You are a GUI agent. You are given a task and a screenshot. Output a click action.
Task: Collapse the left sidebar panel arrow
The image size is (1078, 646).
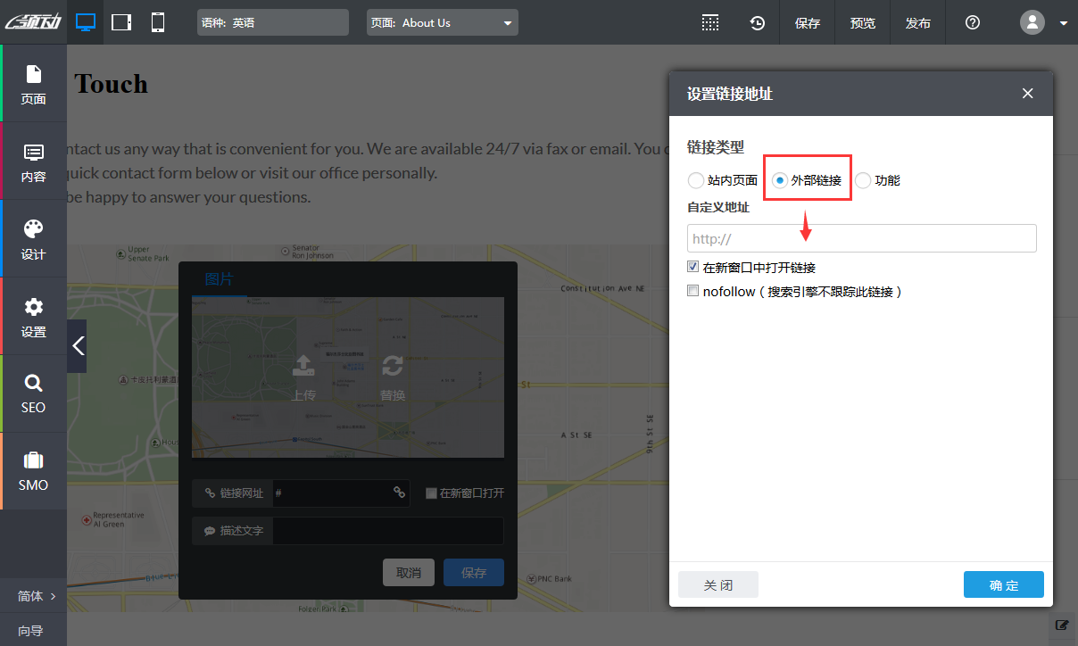[x=78, y=345]
